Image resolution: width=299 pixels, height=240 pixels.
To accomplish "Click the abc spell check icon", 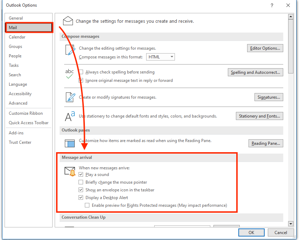I will (x=69, y=74).
